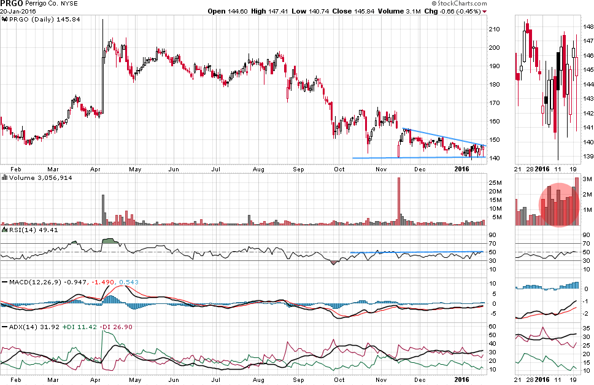
Task: Click the -5 label on MACD axis
Action: click(x=493, y=313)
